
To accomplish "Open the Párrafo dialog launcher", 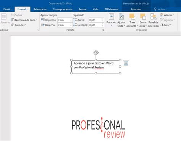I will tap(103, 30).
